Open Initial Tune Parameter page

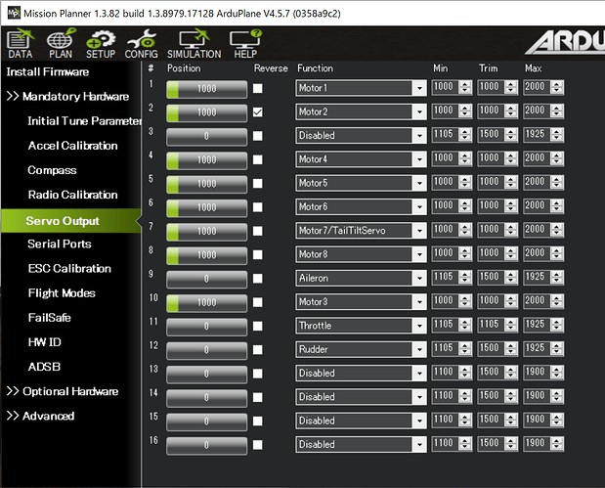click(84, 121)
